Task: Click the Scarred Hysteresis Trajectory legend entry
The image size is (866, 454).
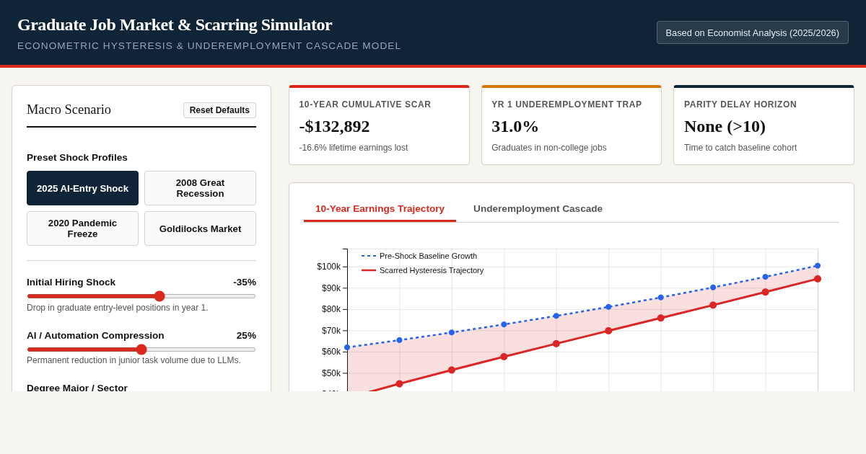Action: click(422, 270)
